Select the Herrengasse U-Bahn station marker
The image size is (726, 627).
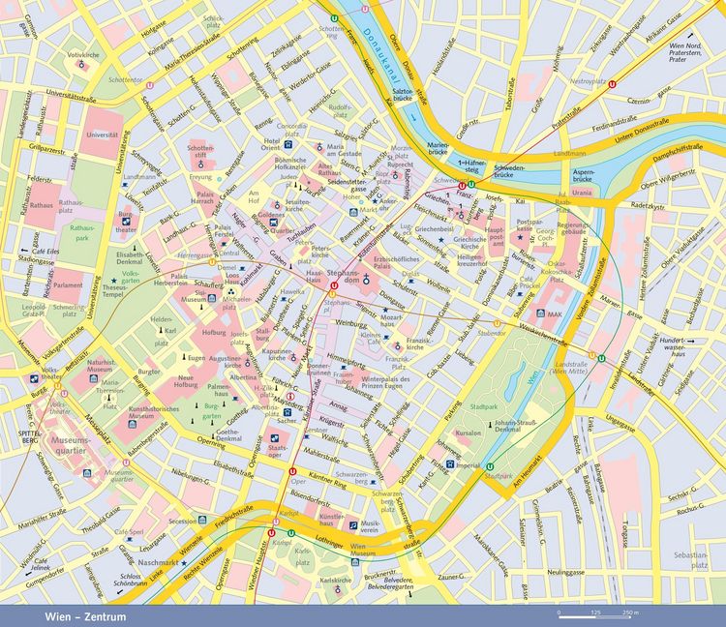[212, 262]
